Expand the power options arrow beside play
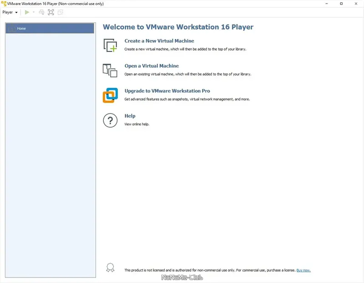 tap(34, 12)
